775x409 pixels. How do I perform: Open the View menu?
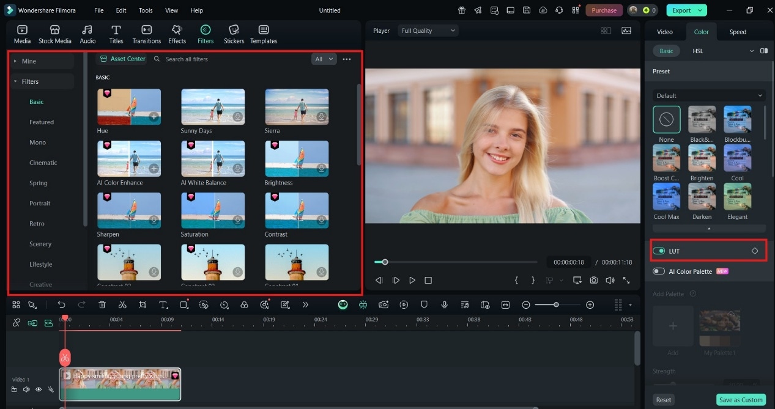[172, 10]
